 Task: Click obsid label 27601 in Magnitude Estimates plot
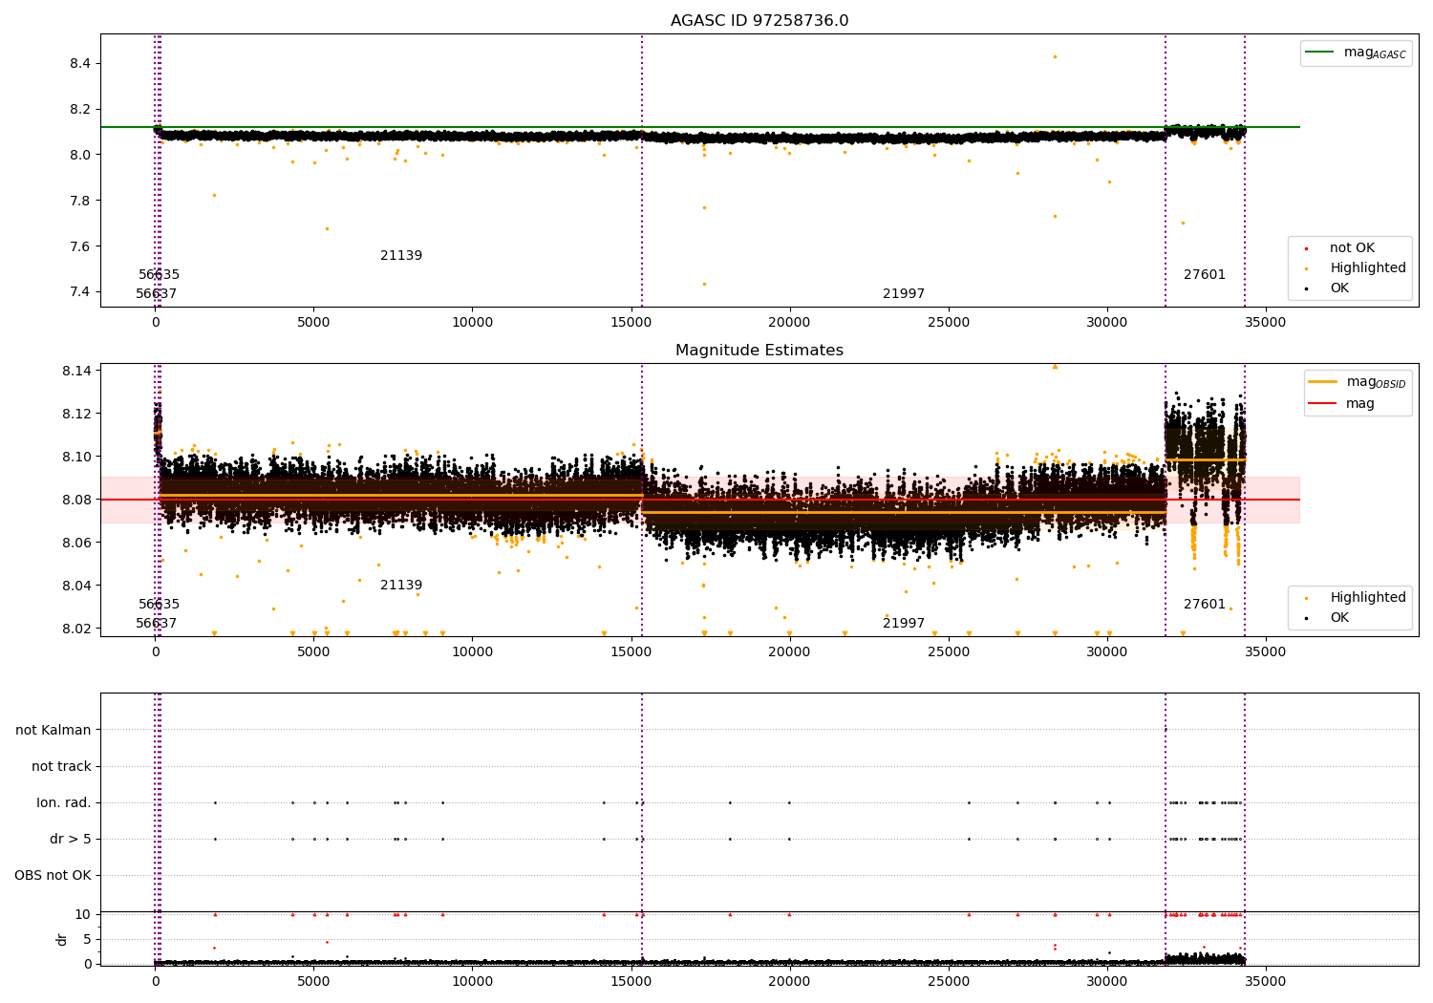(1205, 605)
